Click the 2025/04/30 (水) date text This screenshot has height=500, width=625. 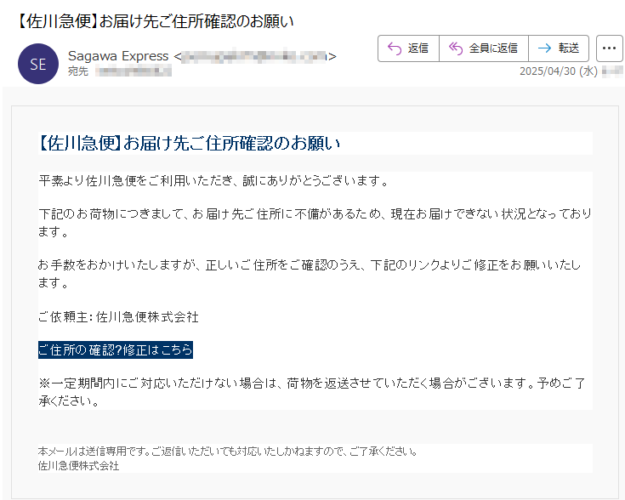559,71
